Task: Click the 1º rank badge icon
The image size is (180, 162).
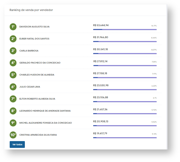Action: [13, 27]
